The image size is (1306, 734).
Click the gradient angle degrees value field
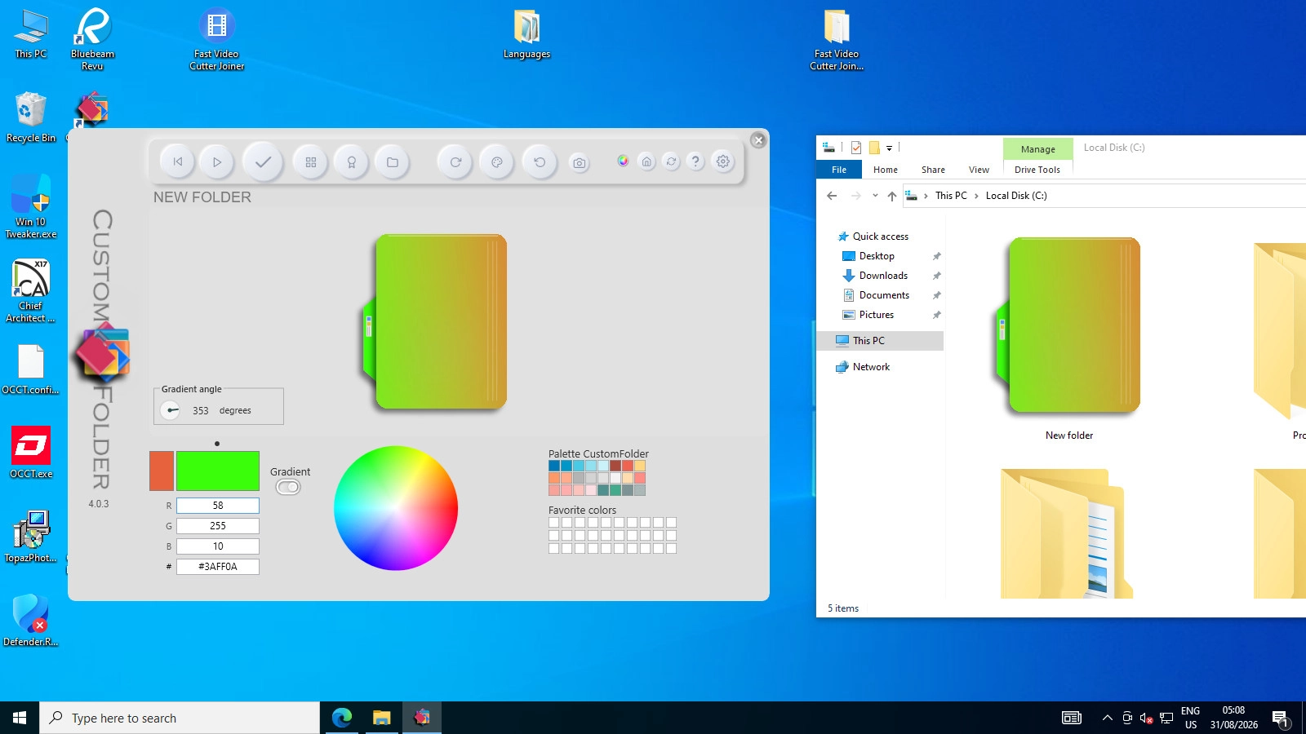point(201,410)
